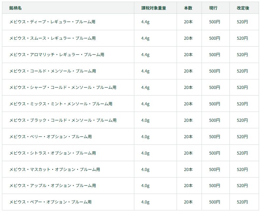Click 500円 current price in ディープ row

214,22
